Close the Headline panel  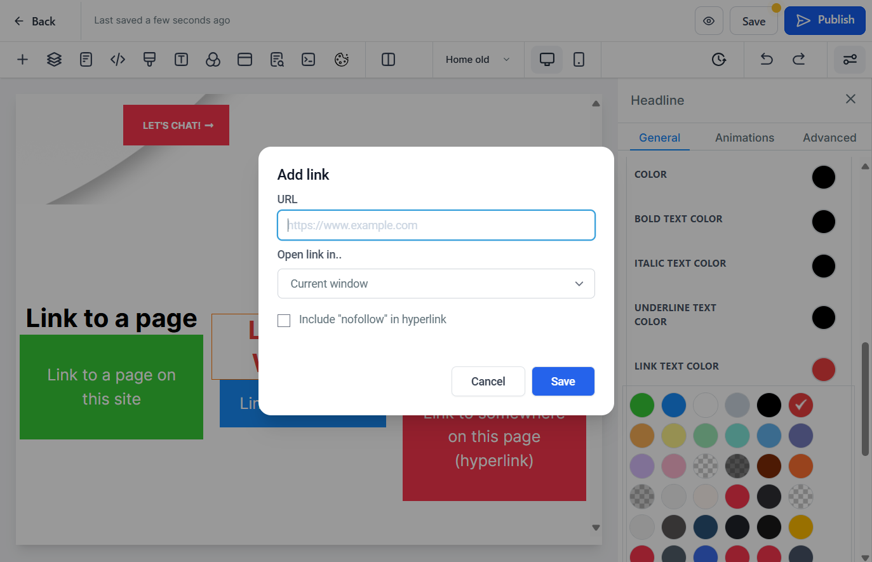[850, 99]
